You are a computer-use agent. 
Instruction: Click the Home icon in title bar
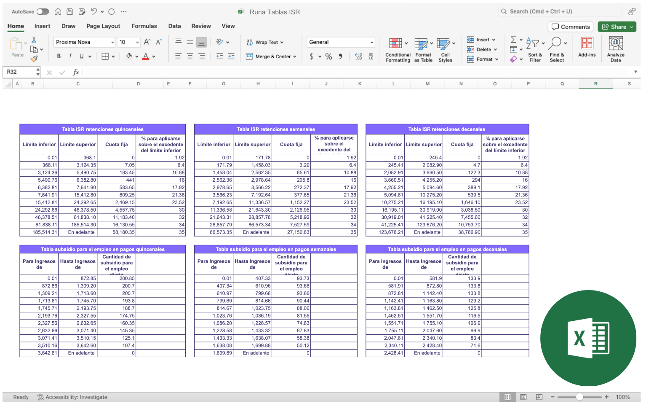(58, 12)
